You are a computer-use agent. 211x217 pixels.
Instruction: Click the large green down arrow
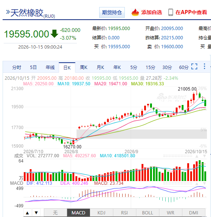pos(54,34)
